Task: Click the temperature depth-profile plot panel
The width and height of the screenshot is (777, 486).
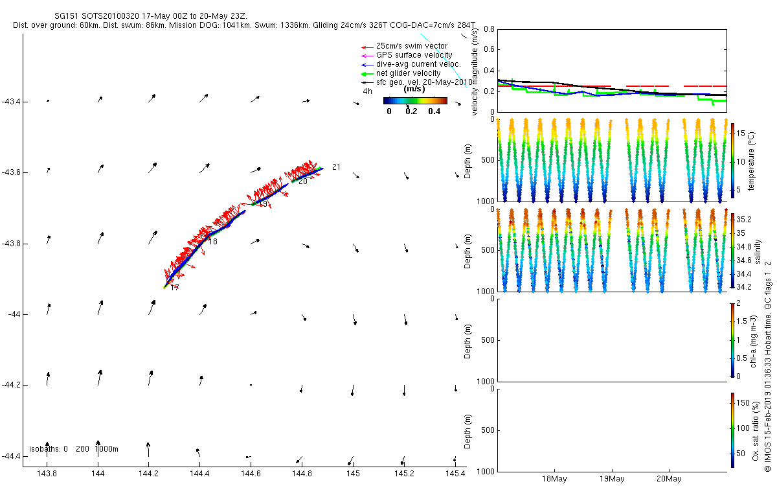Action: click(x=612, y=160)
